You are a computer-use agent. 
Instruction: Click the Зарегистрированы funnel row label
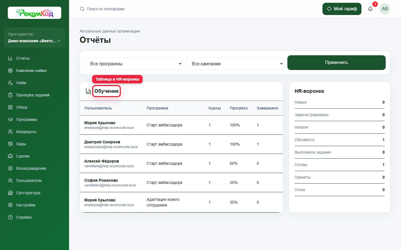tap(312, 115)
